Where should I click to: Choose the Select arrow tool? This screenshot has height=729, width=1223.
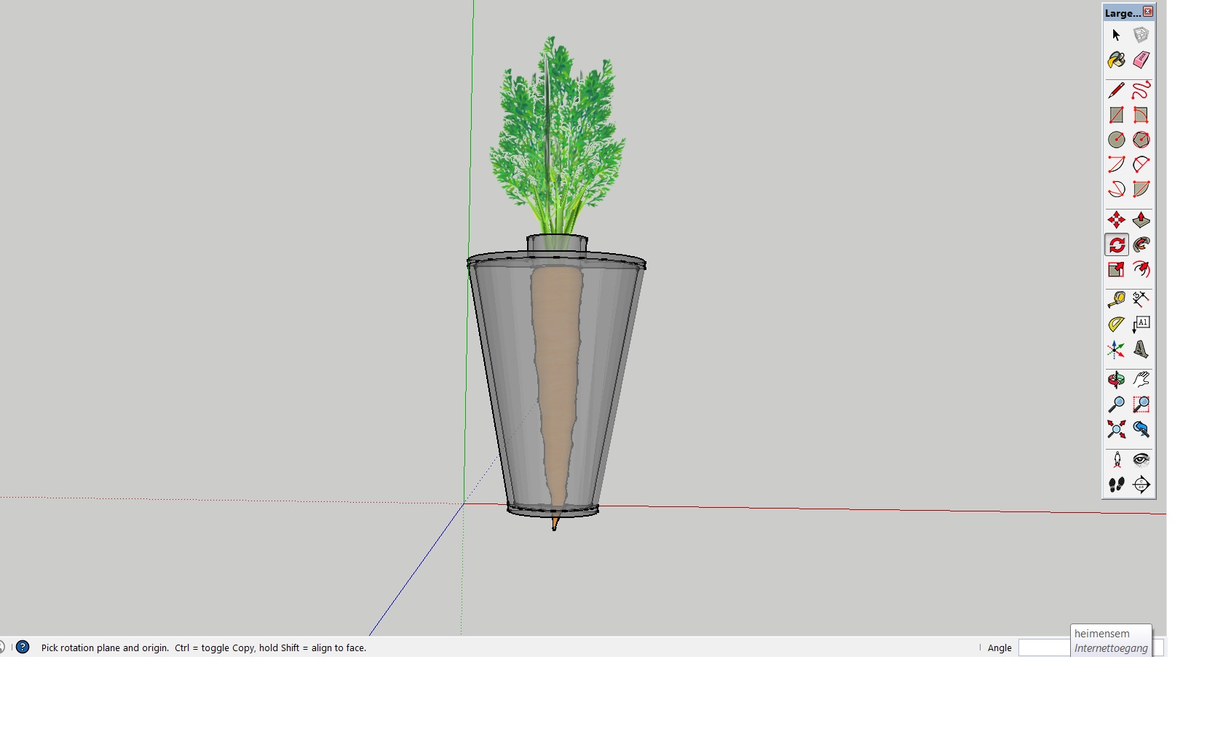[1116, 35]
